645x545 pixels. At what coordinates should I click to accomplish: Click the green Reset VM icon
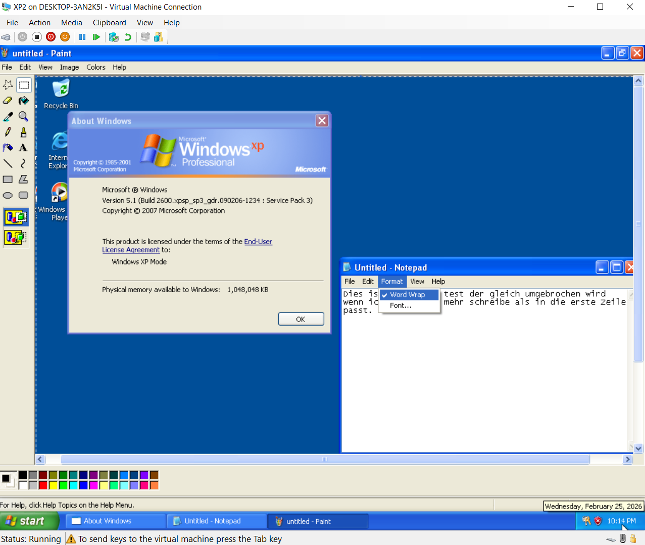pos(96,37)
